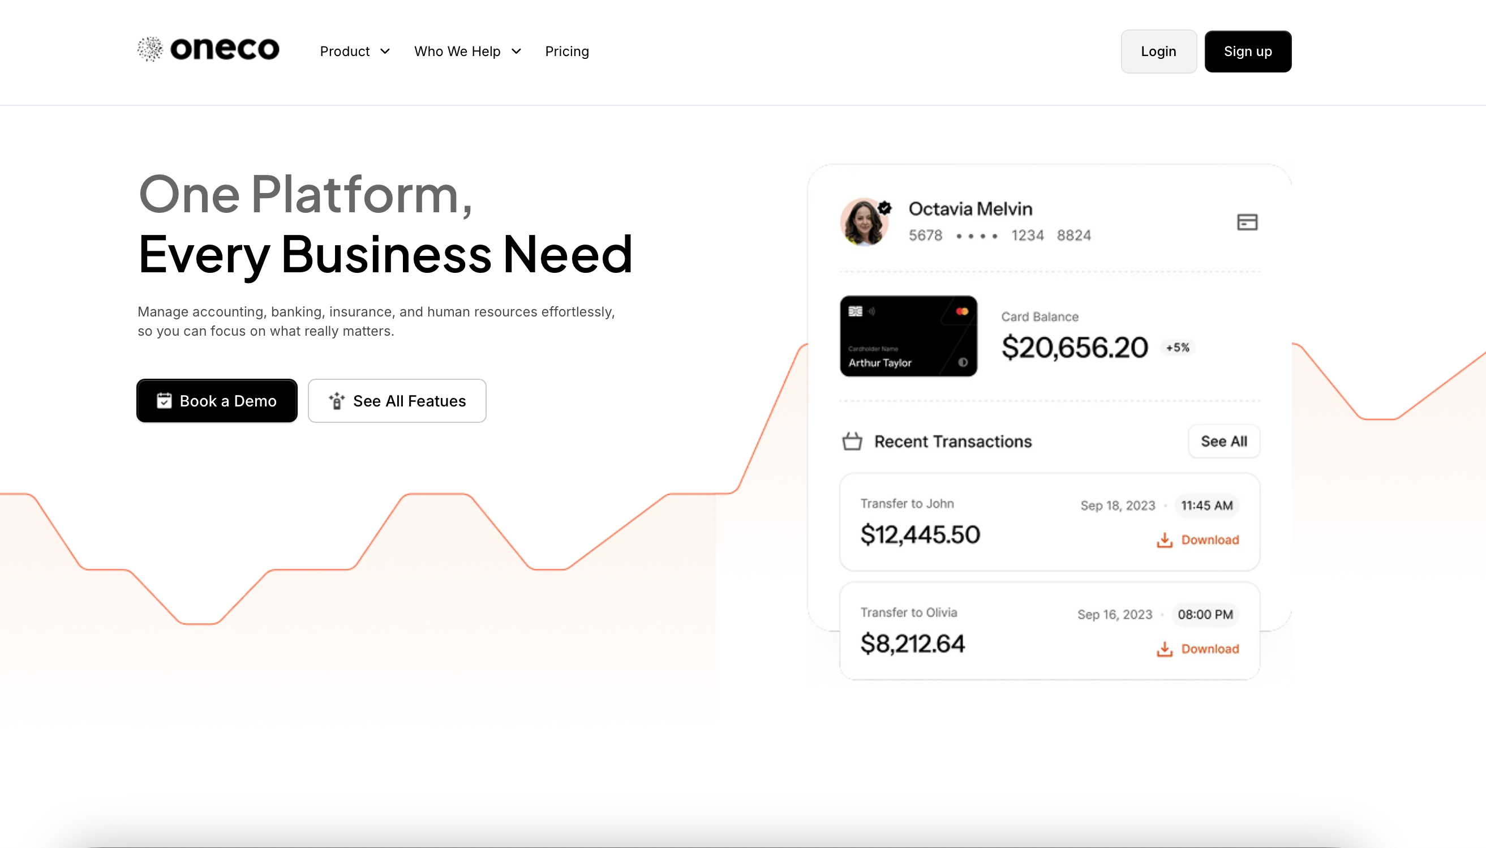Click the calendar icon in Book a Demo button
Viewport: 1486px width, 848px height.
tap(164, 401)
